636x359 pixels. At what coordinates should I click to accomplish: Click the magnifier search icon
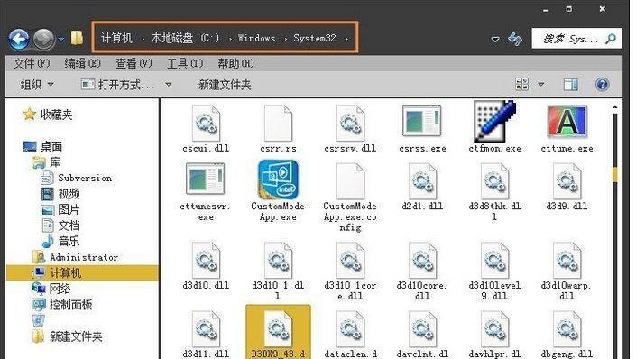610,39
